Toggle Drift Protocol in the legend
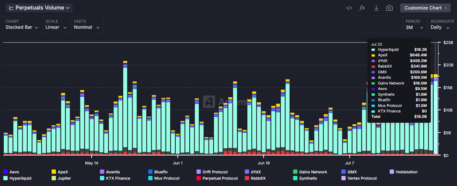The height and width of the screenshot is (186, 457). [x=212, y=172]
